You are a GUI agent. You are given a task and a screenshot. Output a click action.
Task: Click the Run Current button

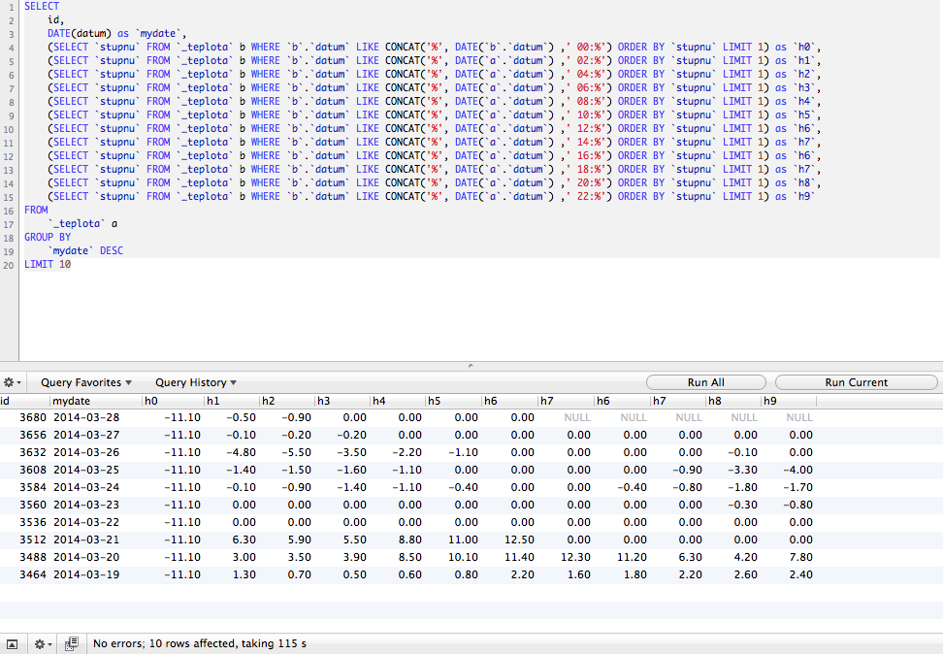856,382
